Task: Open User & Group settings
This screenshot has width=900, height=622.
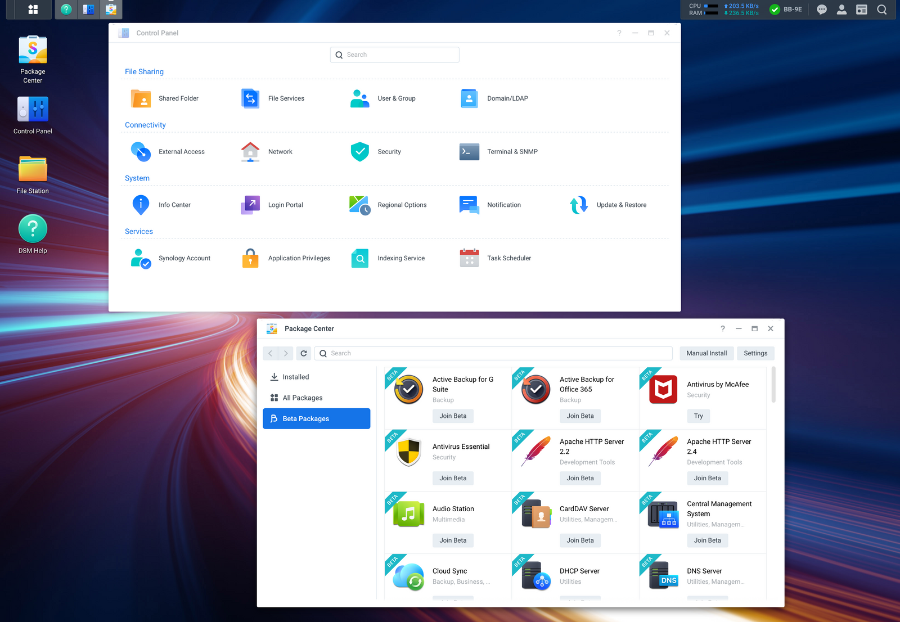Action: tap(396, 98)
